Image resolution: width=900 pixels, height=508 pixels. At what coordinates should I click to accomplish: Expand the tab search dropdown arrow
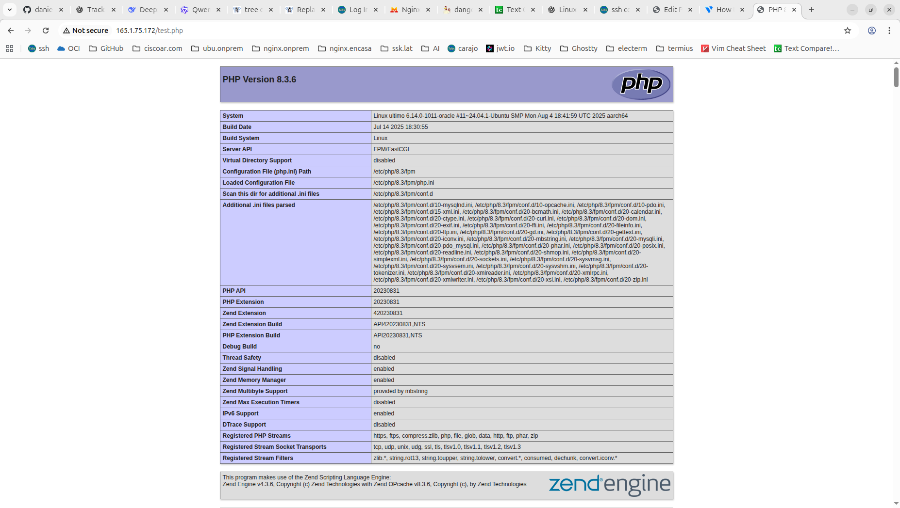click(9, 10)
